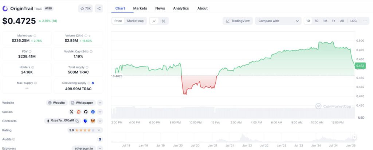Open etherscan.io explorer link
The width and height of the screenshot is (373, 150).
tap(84, 148)
